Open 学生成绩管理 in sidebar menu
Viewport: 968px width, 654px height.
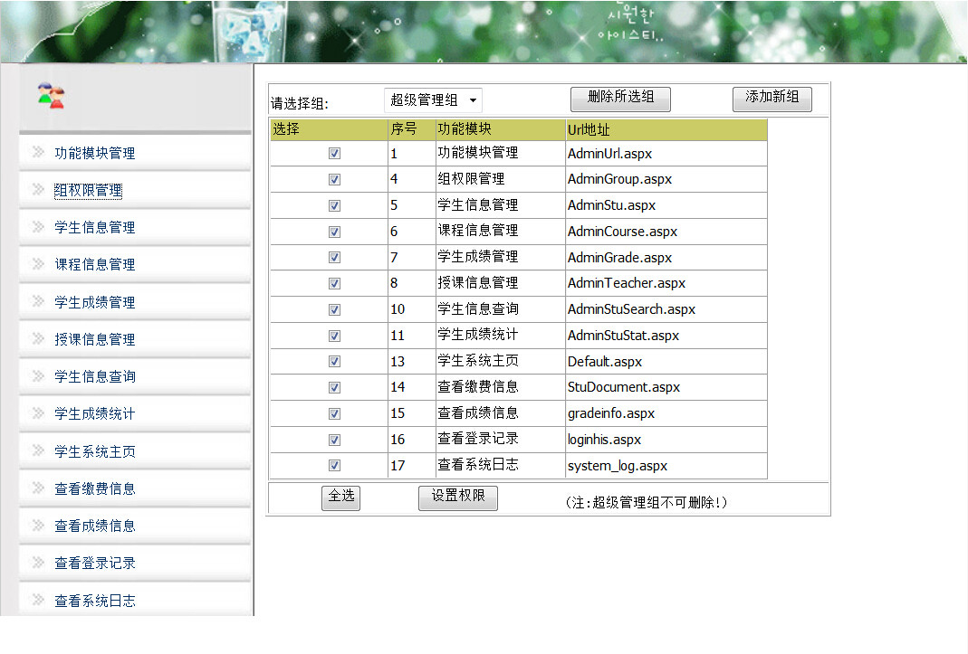click(94, 302)
